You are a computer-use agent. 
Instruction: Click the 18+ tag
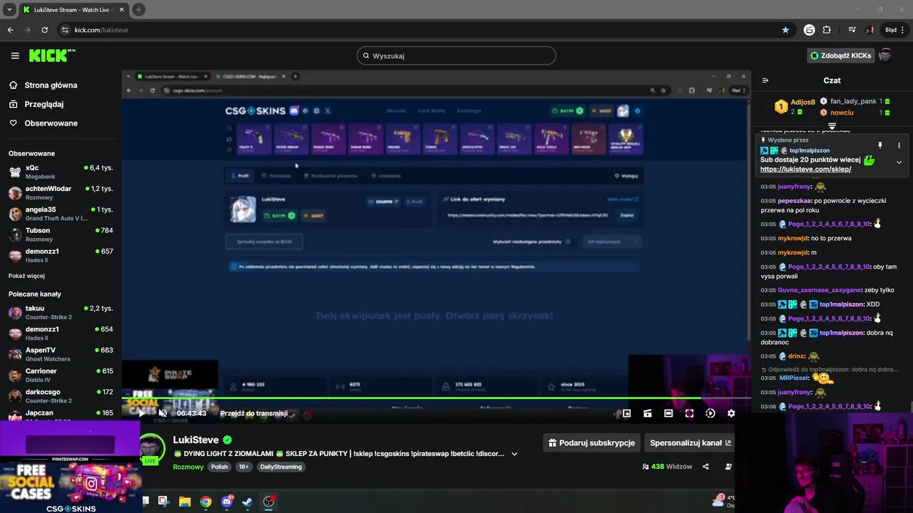pyautogui.click(x=244, y=467)
